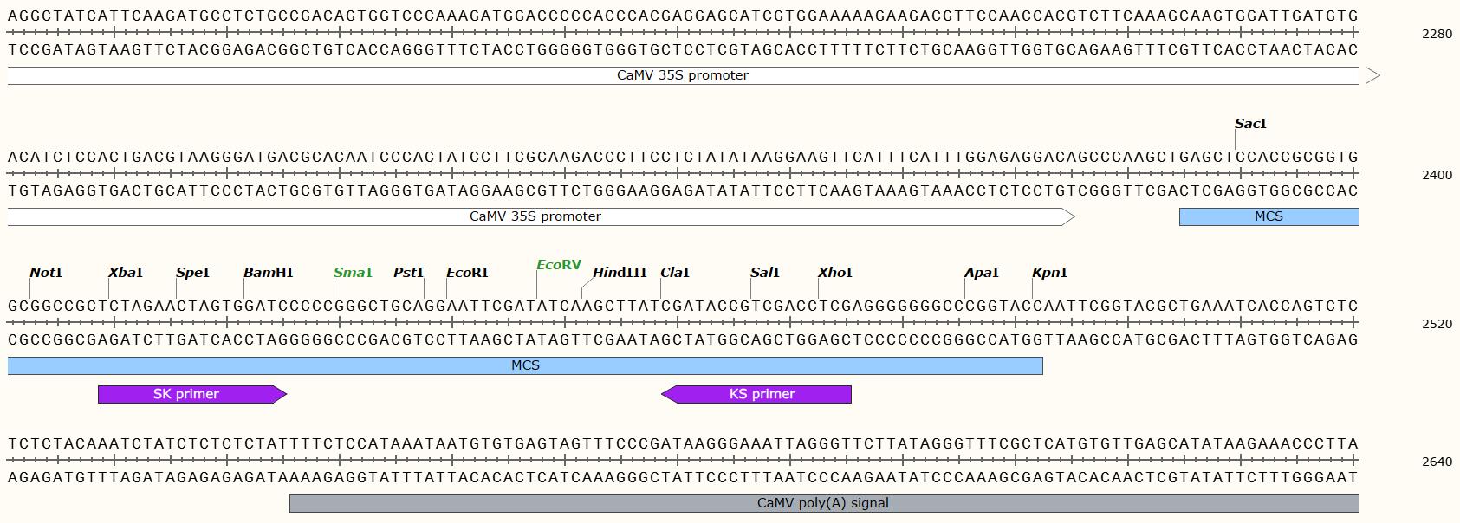Click the 2520 sequence position number
Viewport: 1460px width, 523px height.
click(1437, 324)
